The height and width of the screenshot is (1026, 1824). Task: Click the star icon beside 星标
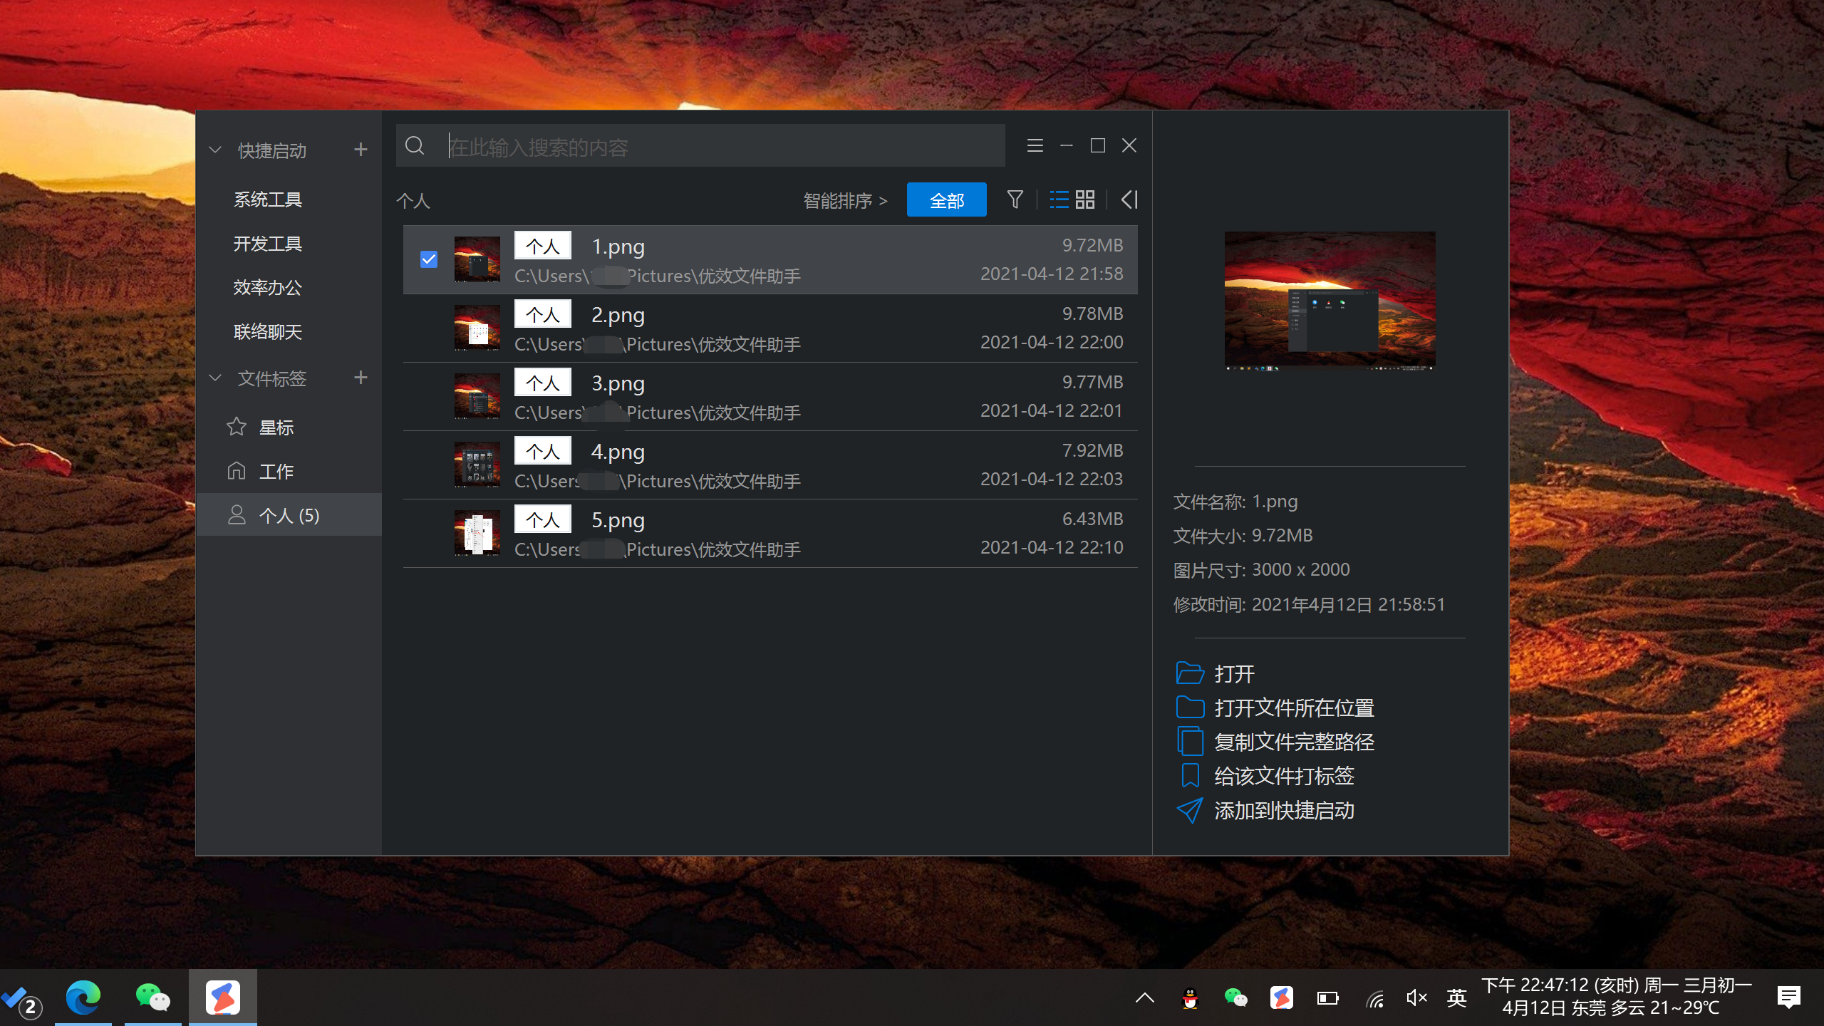click(237, 426)
